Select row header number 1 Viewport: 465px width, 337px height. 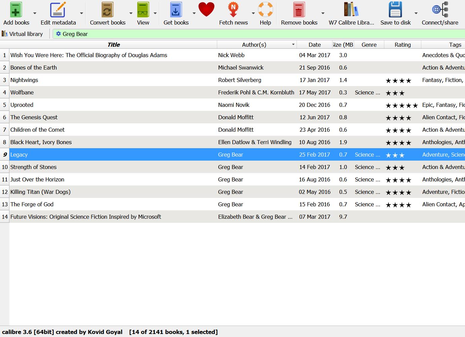point(4,55)
